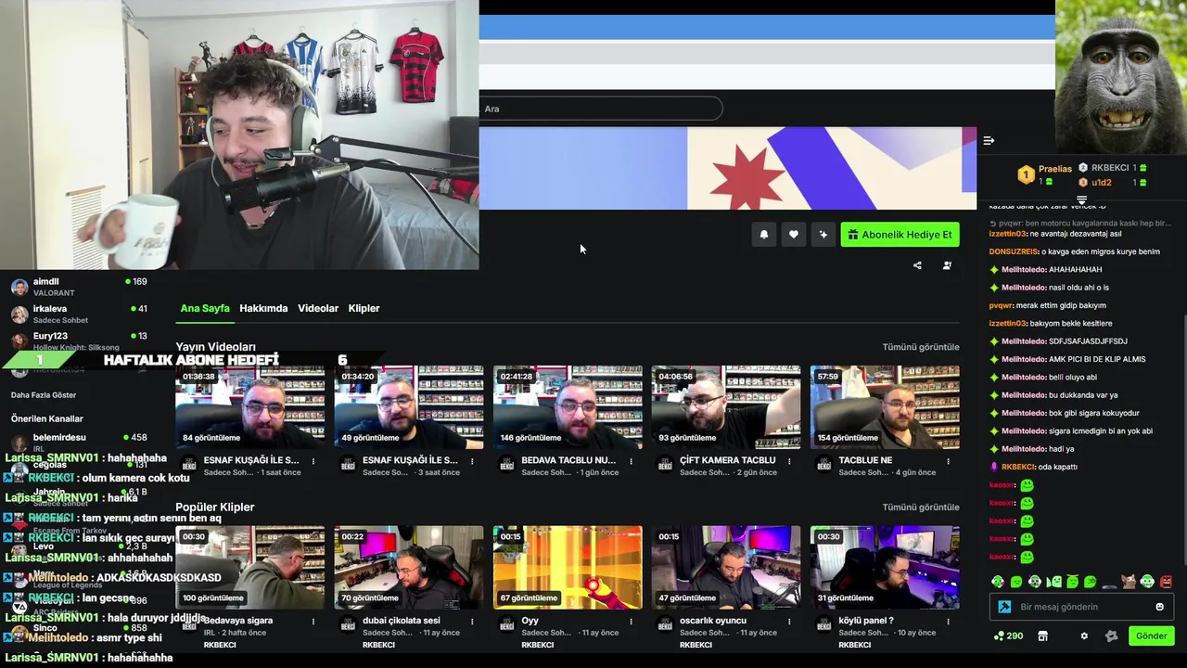Play the oscarlık oyuncu clip thumbnail
This screenshot has height=668, width=1187.
tap(726, 568)
